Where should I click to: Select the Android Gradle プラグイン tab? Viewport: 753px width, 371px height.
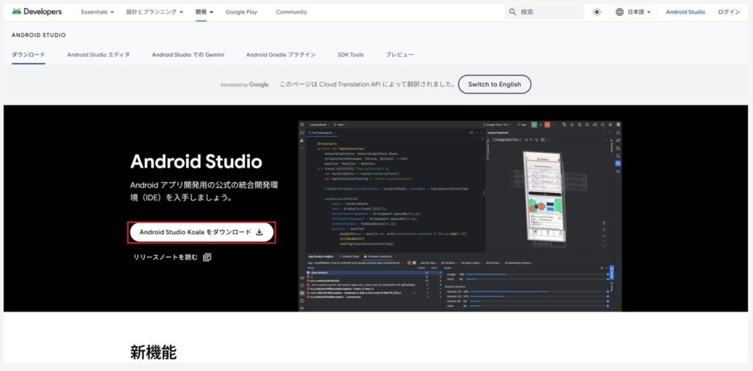(x=281, y=54)
